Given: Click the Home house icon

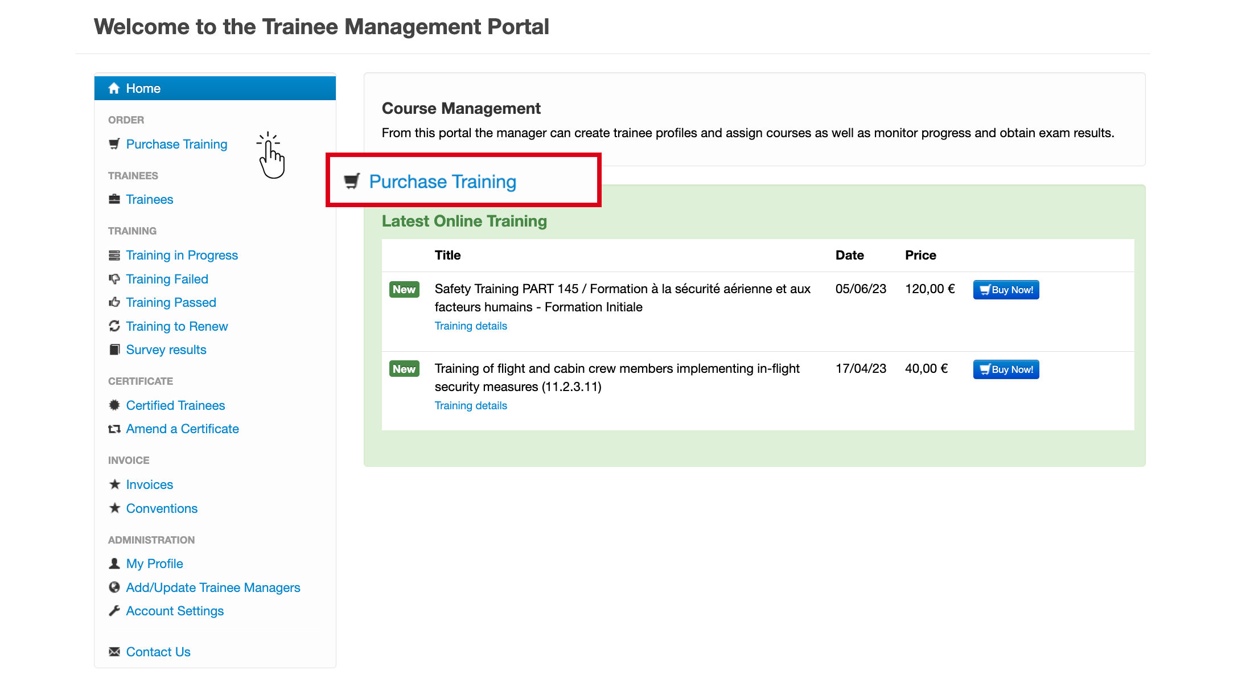Looking at the screenshot, I should click(x=114, y=88).
